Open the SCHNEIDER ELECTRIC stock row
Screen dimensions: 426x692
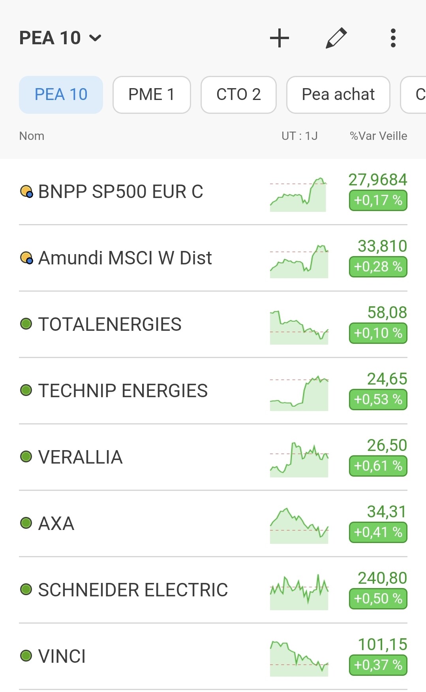213,590
